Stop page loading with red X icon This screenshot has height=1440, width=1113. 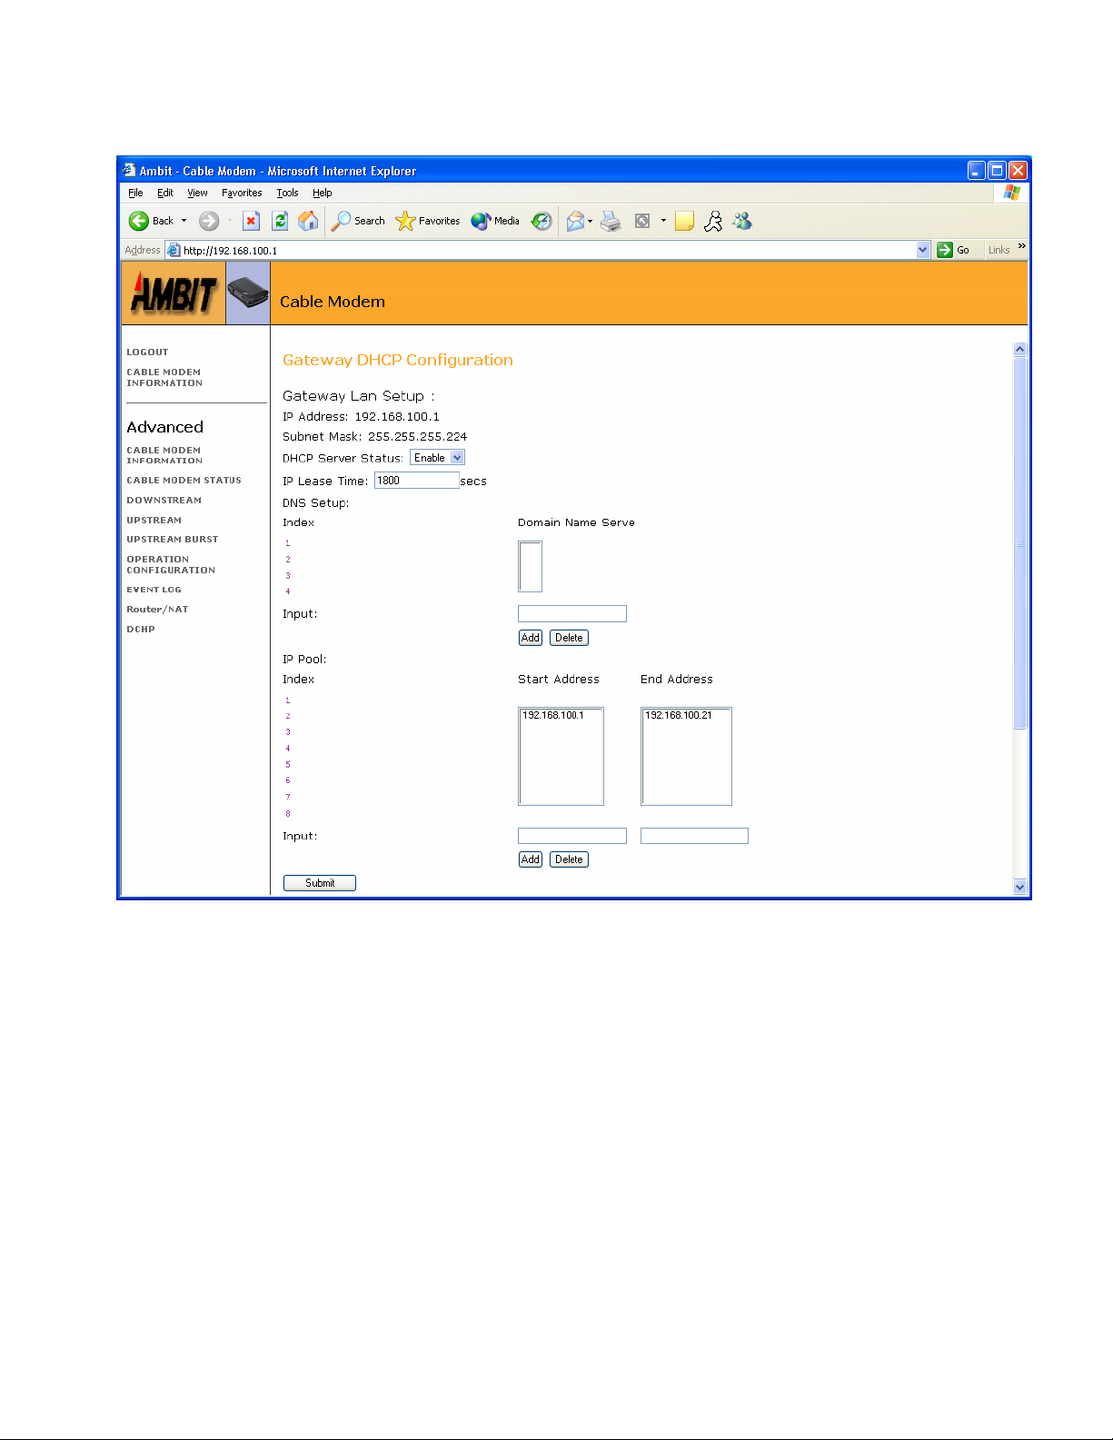coord(252,221)
